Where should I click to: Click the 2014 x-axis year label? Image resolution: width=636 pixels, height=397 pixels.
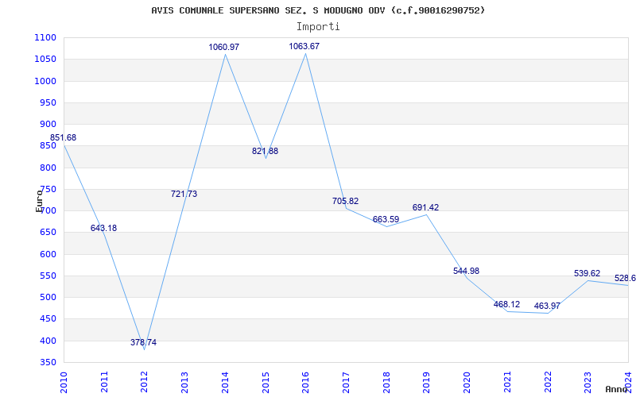coord(225,382)
